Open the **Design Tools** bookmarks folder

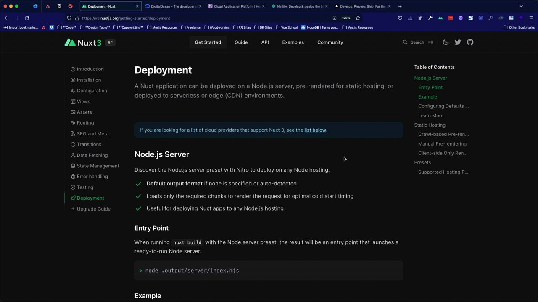[x=95, y=27]
